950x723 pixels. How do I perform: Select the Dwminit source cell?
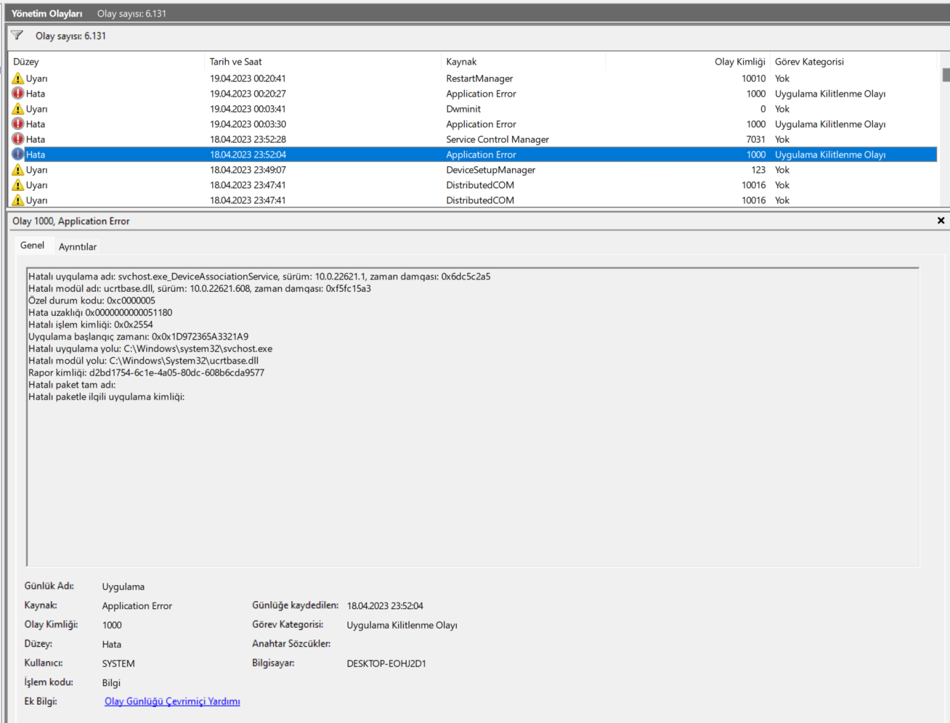463,108
